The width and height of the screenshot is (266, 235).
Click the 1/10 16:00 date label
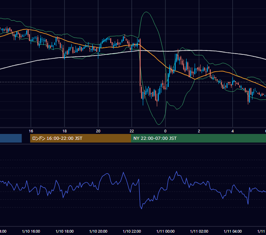pos(31,231)
